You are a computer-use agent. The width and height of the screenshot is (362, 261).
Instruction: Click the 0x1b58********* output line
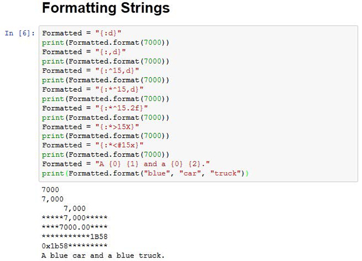click(x=75, y=246)
